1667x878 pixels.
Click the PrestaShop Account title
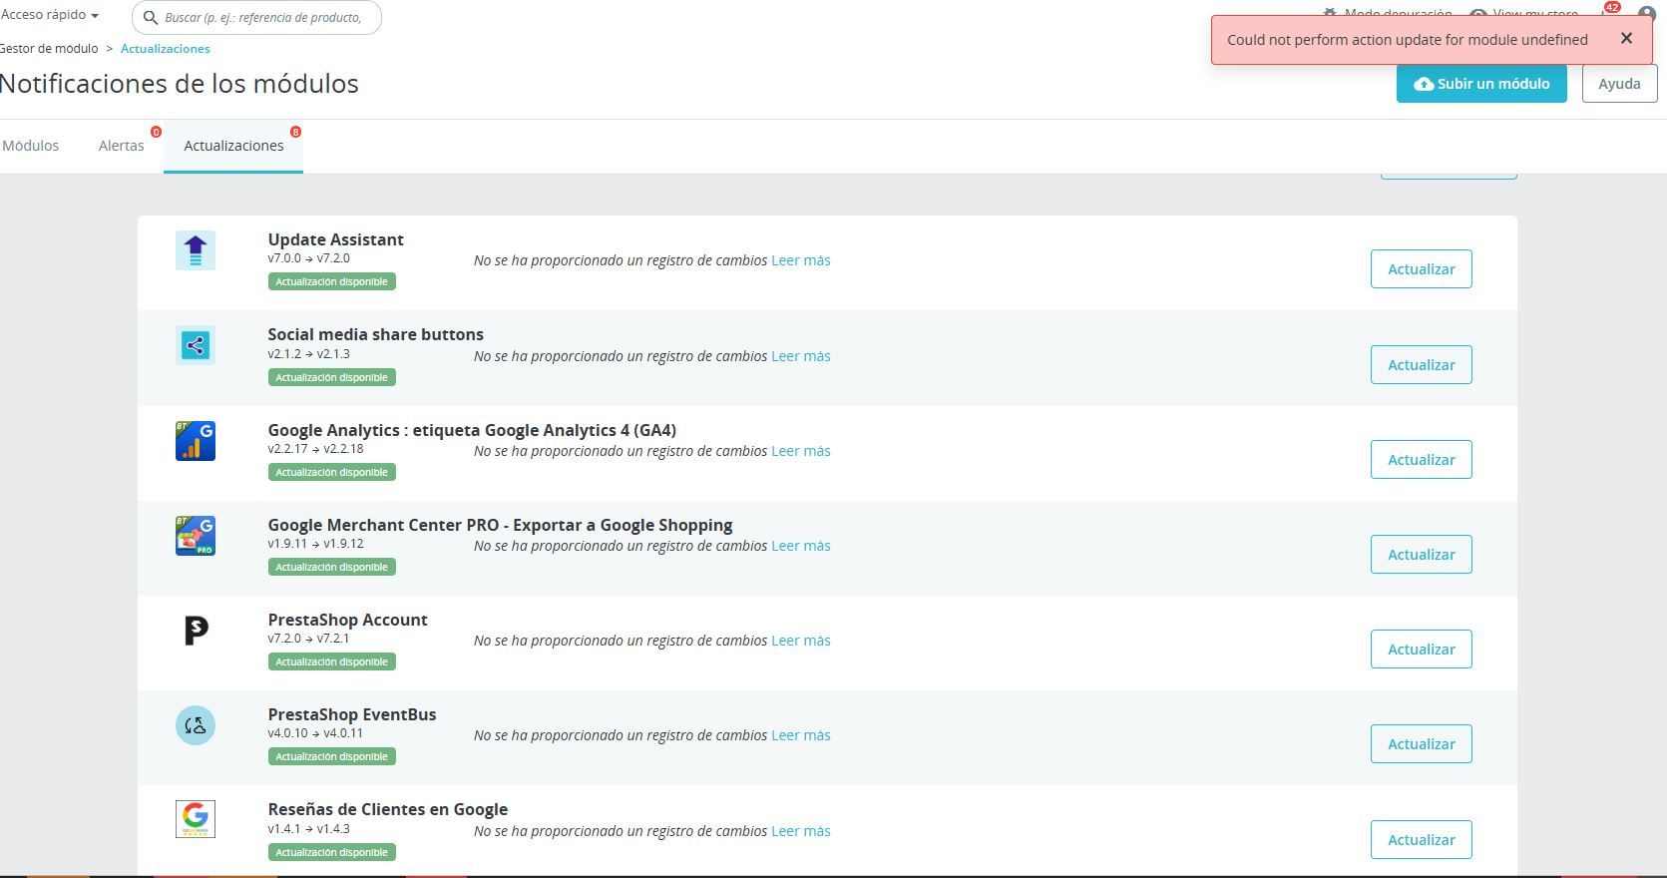point(347,620)
